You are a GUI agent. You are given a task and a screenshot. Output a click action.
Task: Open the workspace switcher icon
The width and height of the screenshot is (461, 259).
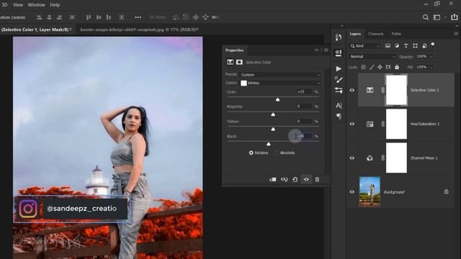pos(437,17)
